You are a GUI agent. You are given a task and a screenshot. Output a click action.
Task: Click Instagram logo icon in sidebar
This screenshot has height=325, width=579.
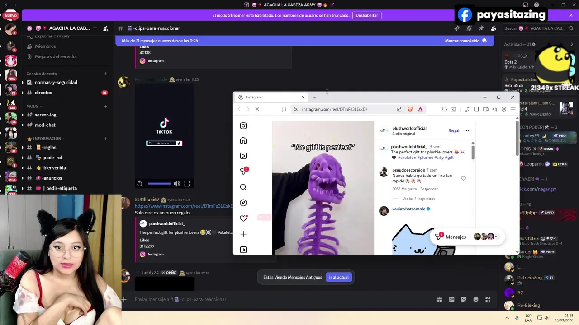[243, 126]
